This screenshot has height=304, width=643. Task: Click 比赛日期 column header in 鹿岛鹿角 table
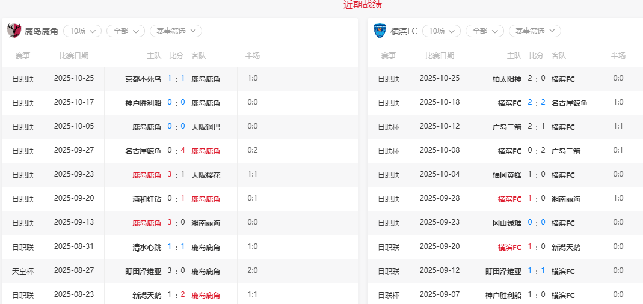click(74, 56)
